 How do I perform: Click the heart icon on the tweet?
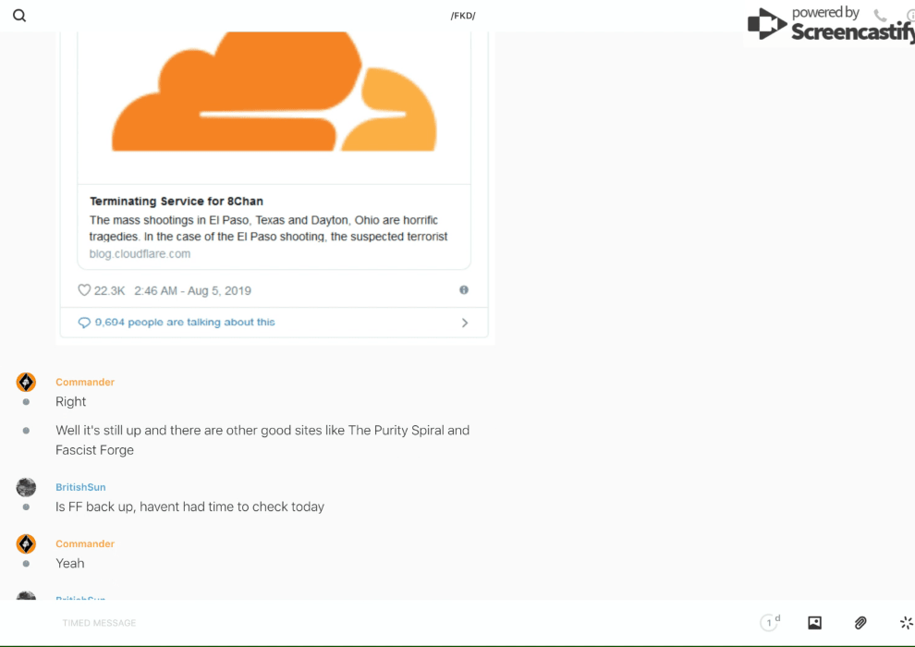tap(84, 290)
